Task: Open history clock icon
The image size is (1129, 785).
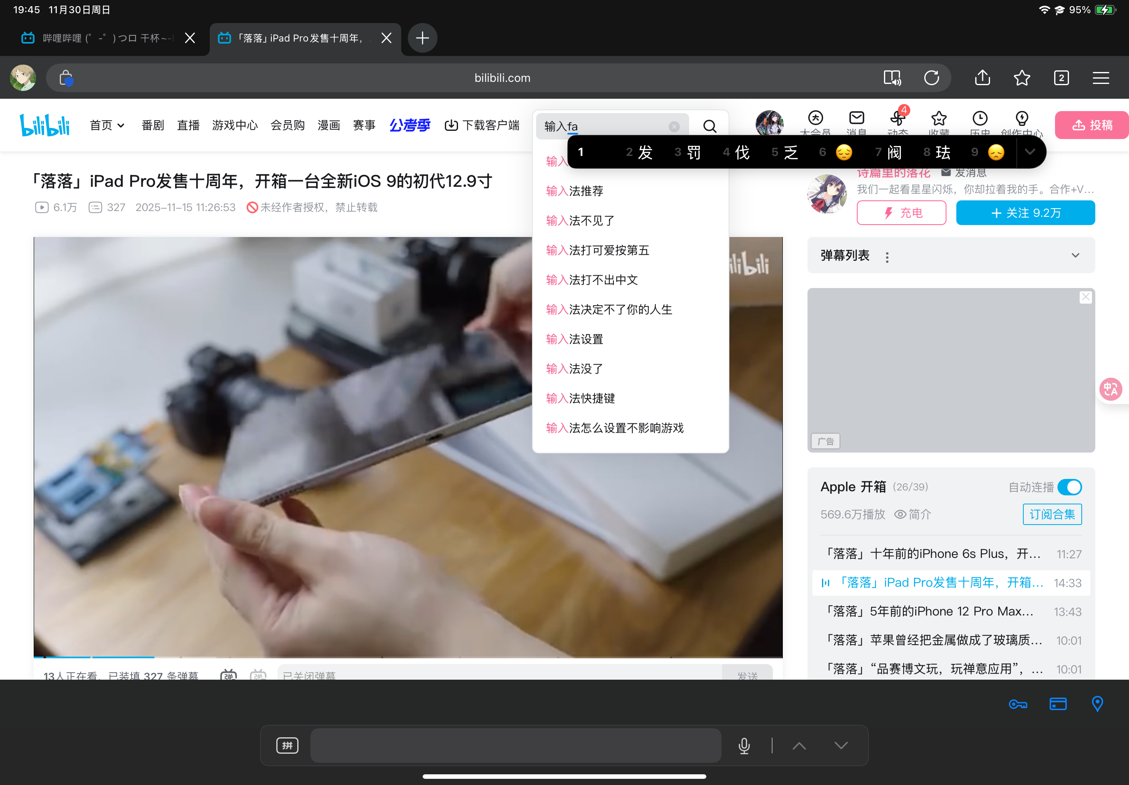Action: (x=980, y=118)
